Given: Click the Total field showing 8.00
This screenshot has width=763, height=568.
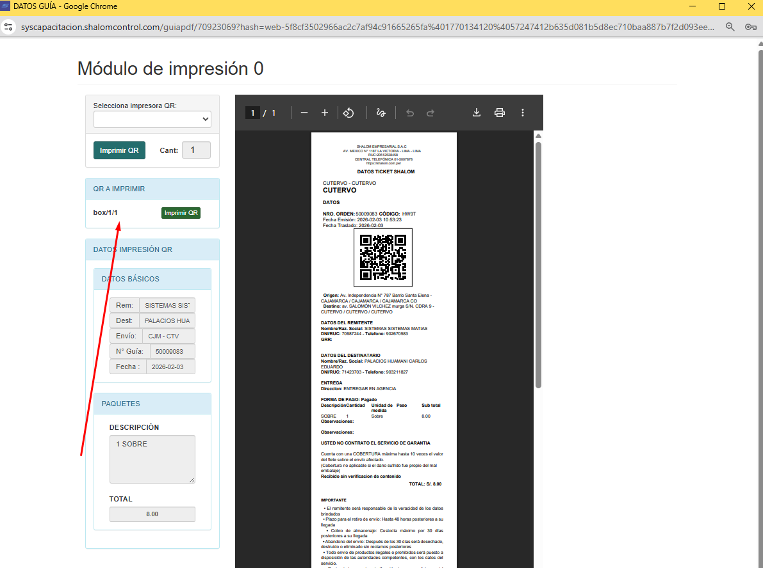Looking at the screenshot, I should [x=152, y=514].
